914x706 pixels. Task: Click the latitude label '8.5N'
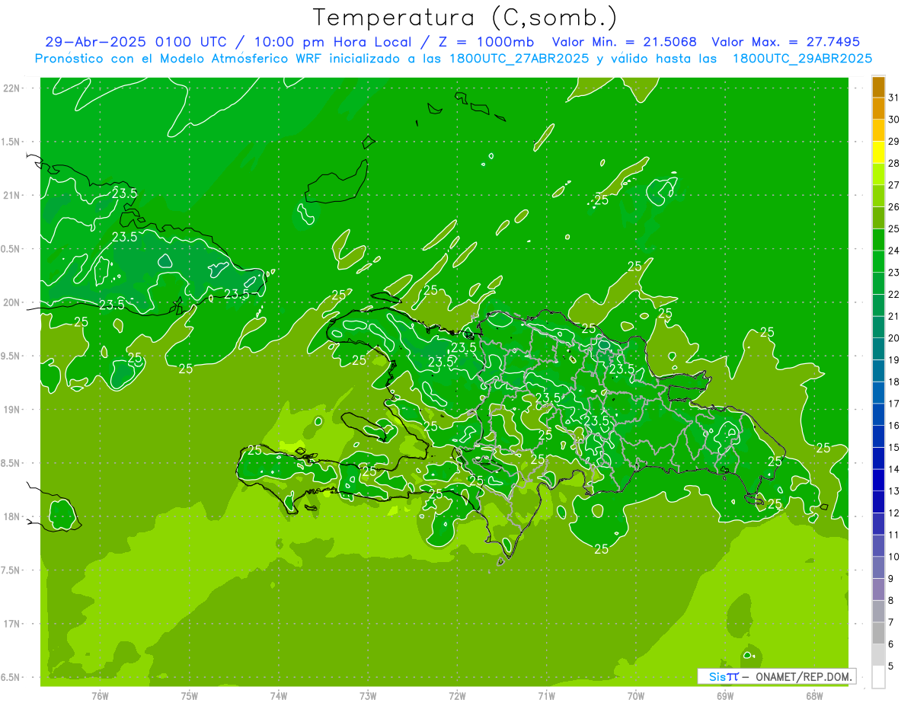click(10, 463)
